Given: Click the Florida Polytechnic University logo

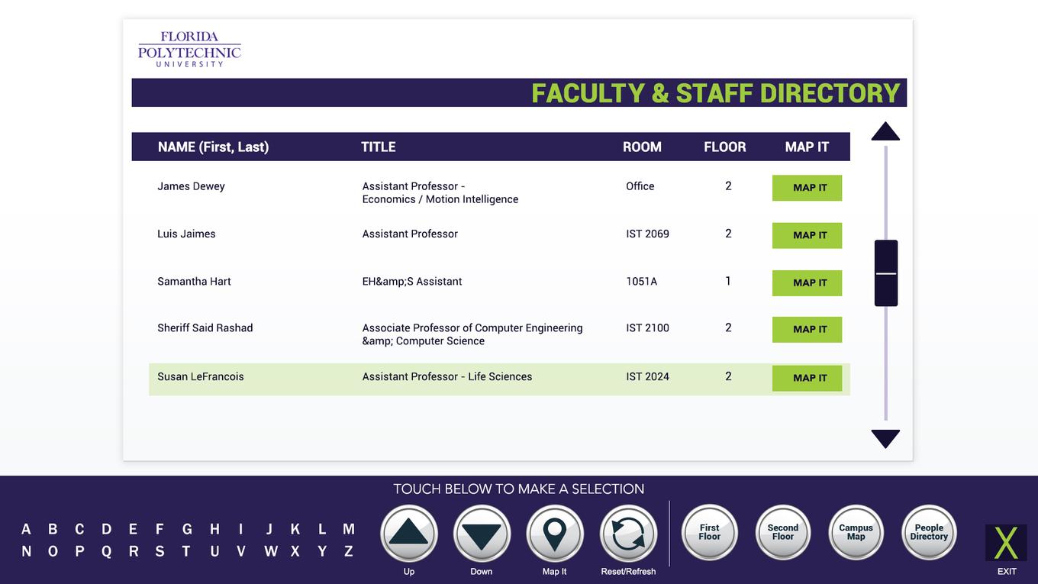Looking at the screenshot, I should coord(189,49).
